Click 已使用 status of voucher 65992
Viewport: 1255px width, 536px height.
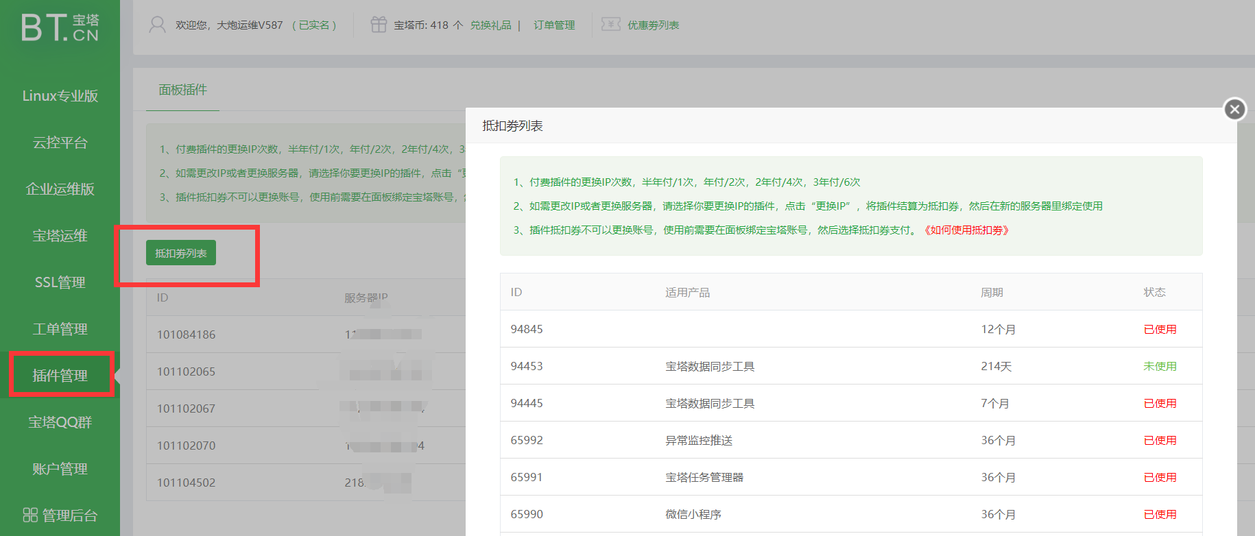tap(1160, 440)
